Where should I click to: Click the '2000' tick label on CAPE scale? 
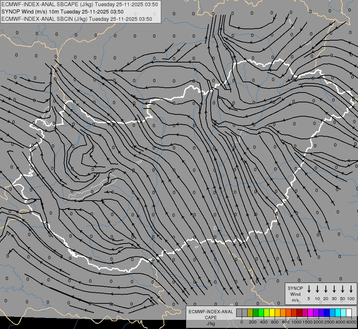[x=319, y=322]
